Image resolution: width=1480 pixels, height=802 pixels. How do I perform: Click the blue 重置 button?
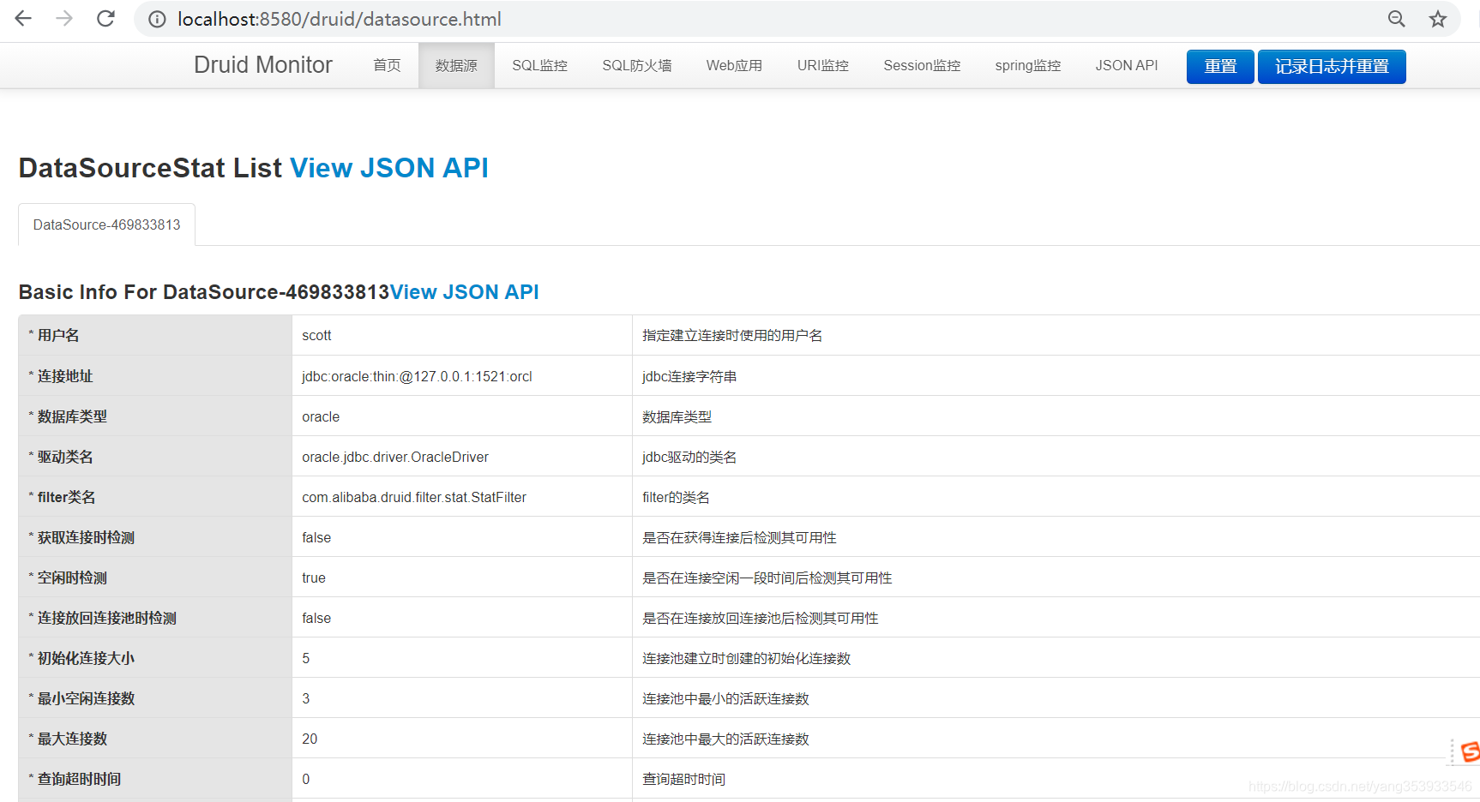[x=1220, y=67]
